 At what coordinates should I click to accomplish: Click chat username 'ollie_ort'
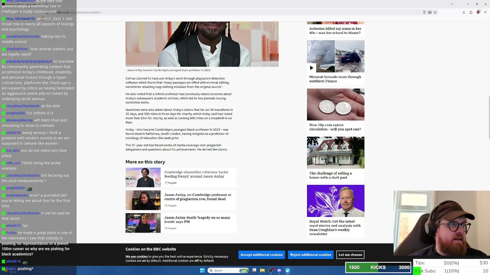click(13, 163)
